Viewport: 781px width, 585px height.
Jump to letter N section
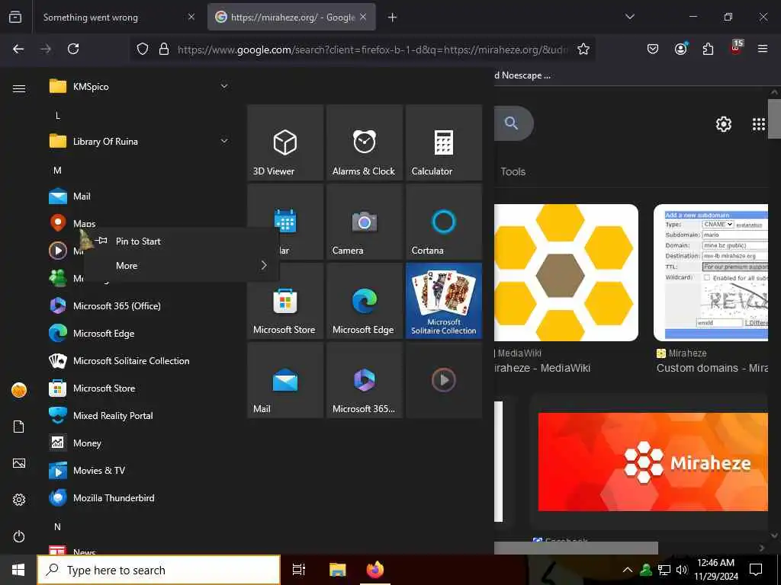58,526
